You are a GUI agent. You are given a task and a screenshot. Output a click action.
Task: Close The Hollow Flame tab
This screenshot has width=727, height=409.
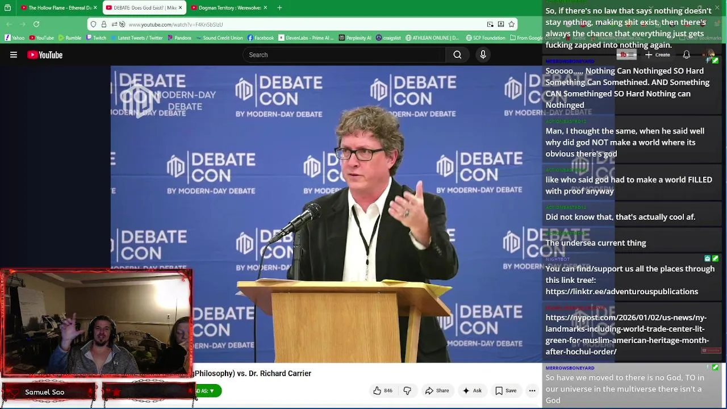95,8
